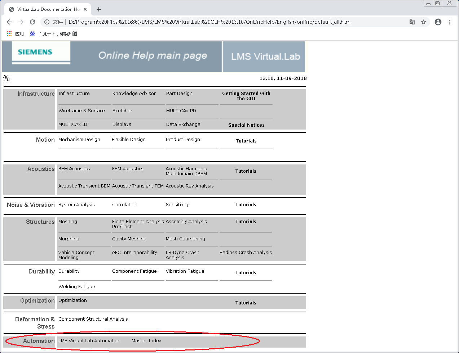Open Getting Started with the GUI

(246, 96)
